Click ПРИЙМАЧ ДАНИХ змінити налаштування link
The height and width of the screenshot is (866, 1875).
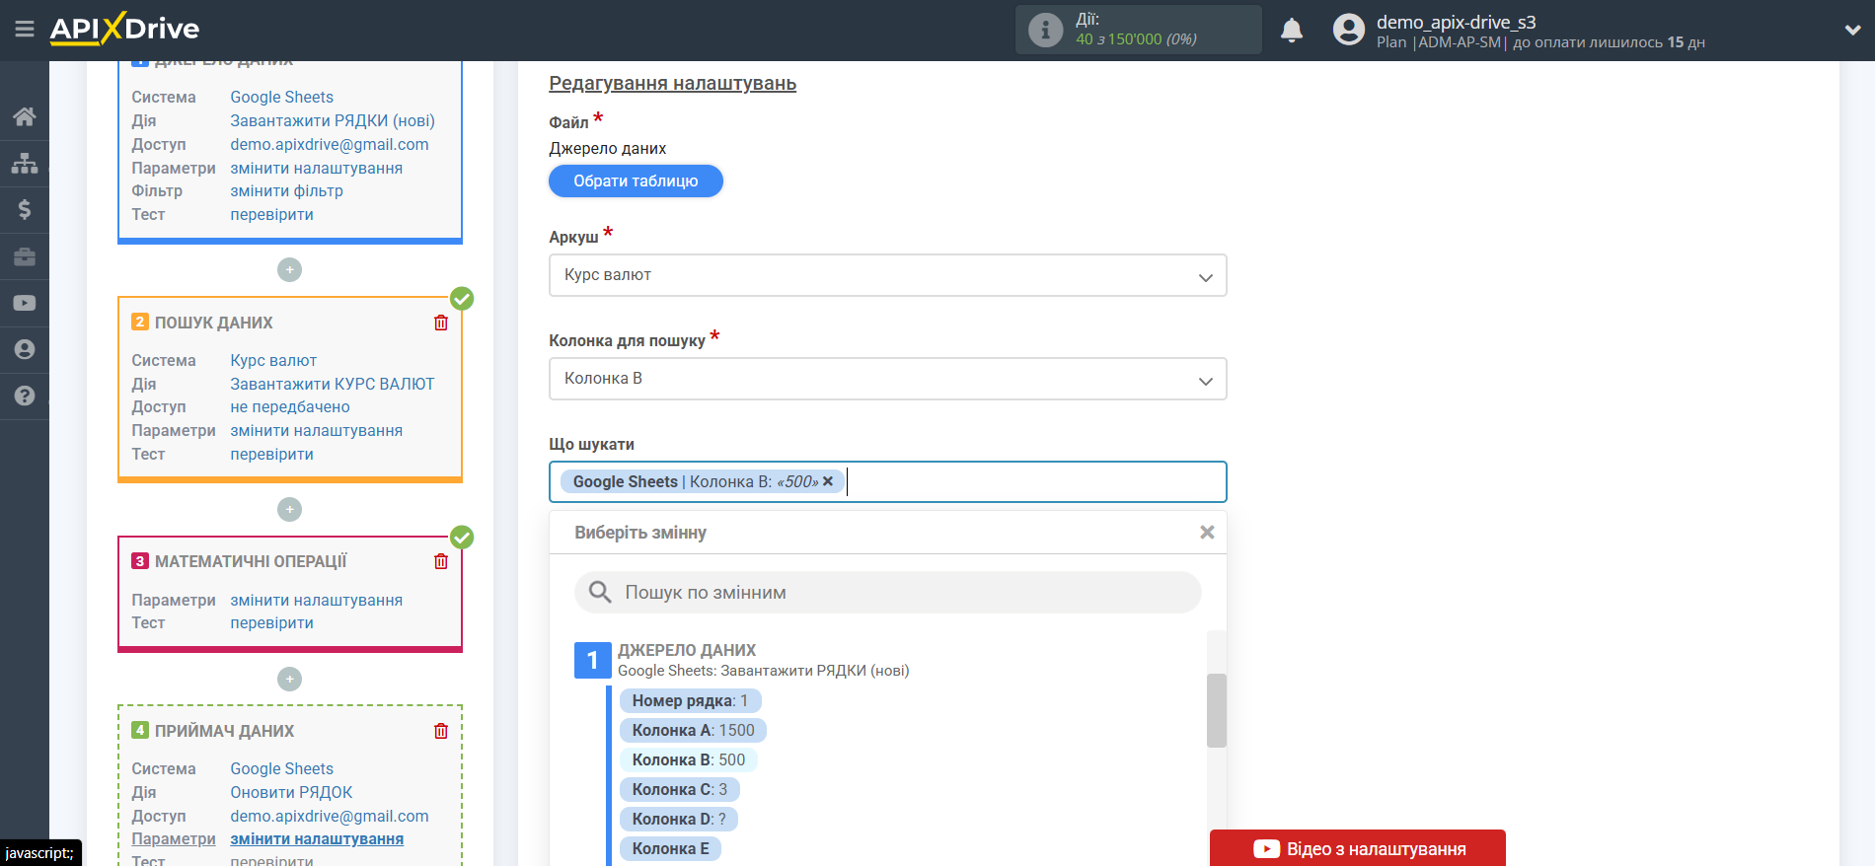click(x=317, y=838)
